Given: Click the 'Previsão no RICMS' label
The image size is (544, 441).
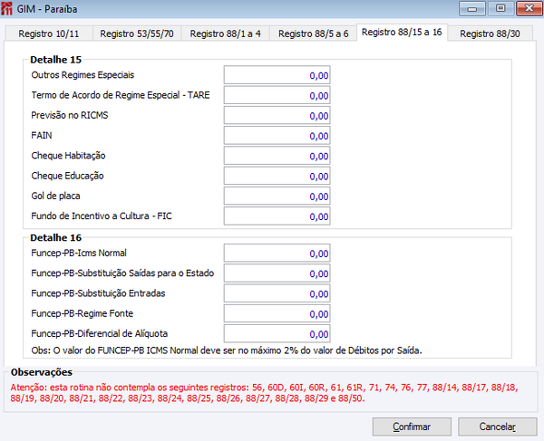Looking at the screenshot, I should click(70, 115).
